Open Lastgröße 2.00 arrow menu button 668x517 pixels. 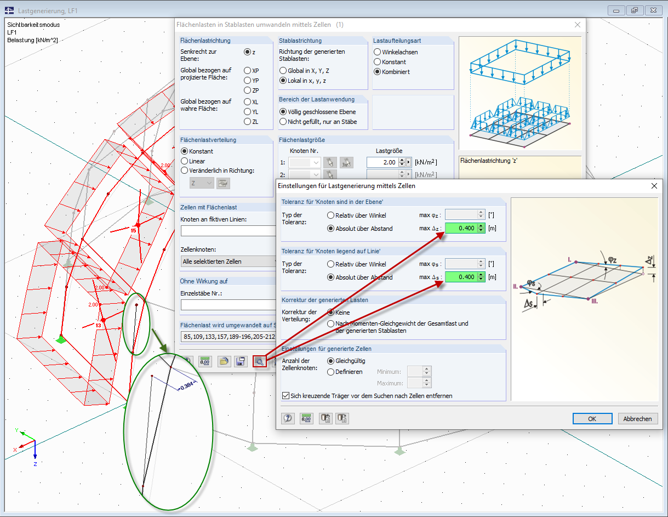coord(409,162)
